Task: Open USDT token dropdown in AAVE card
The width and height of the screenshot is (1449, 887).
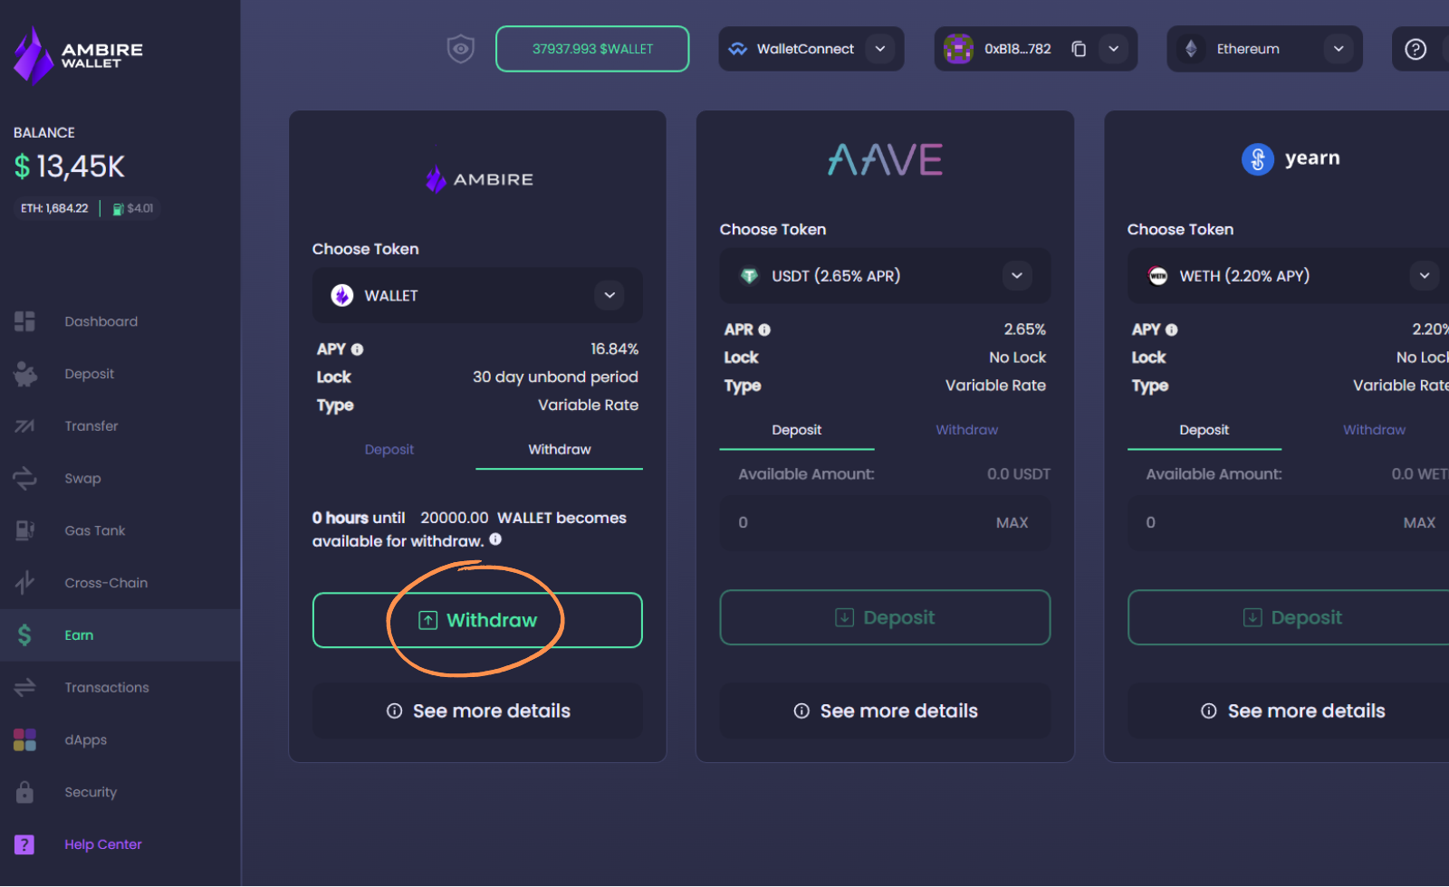Action: pyautogui.click(x=885, y=275)
